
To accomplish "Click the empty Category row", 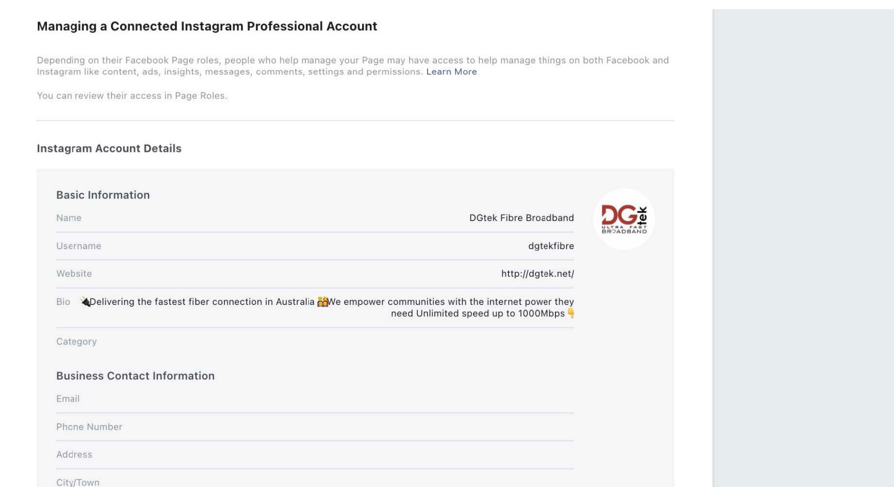I will tap(315, 342).
